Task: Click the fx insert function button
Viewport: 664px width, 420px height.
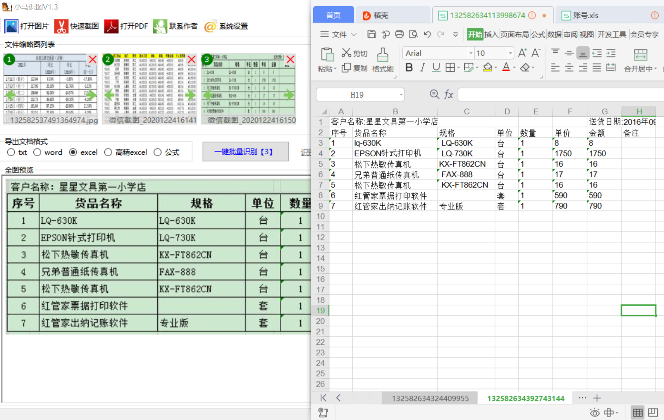Action: [449, 94]
